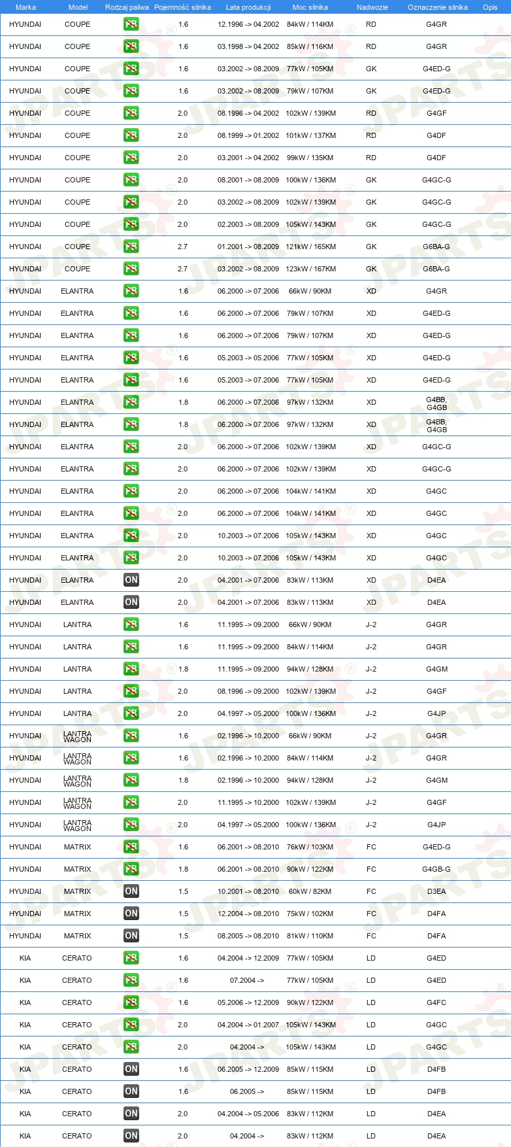511x1147 pixels.
Task: Click the Rodzaj paliwa column header
Action: [127, 7]
